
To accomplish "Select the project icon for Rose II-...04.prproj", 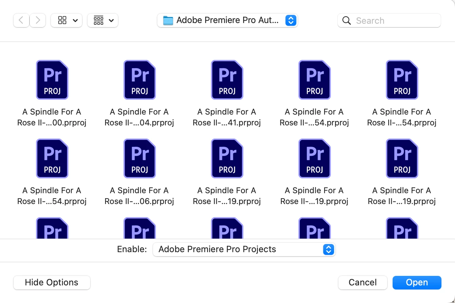I will 140,80.
